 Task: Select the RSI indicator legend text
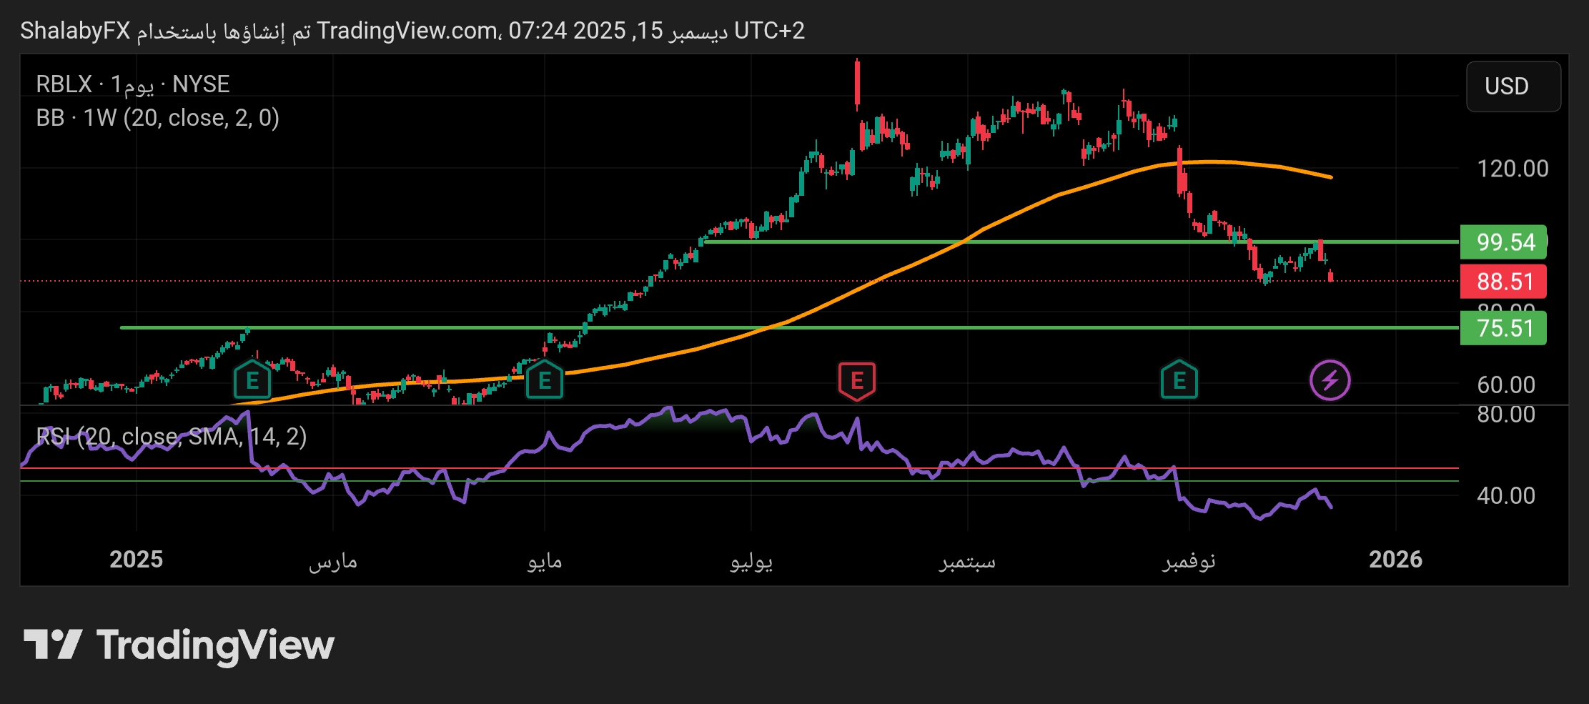pos(172,436)
